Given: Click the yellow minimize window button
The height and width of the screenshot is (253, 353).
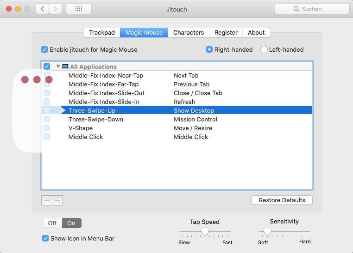Looking at the screenshot, I should pyautogui.click(x=18, y=9).
